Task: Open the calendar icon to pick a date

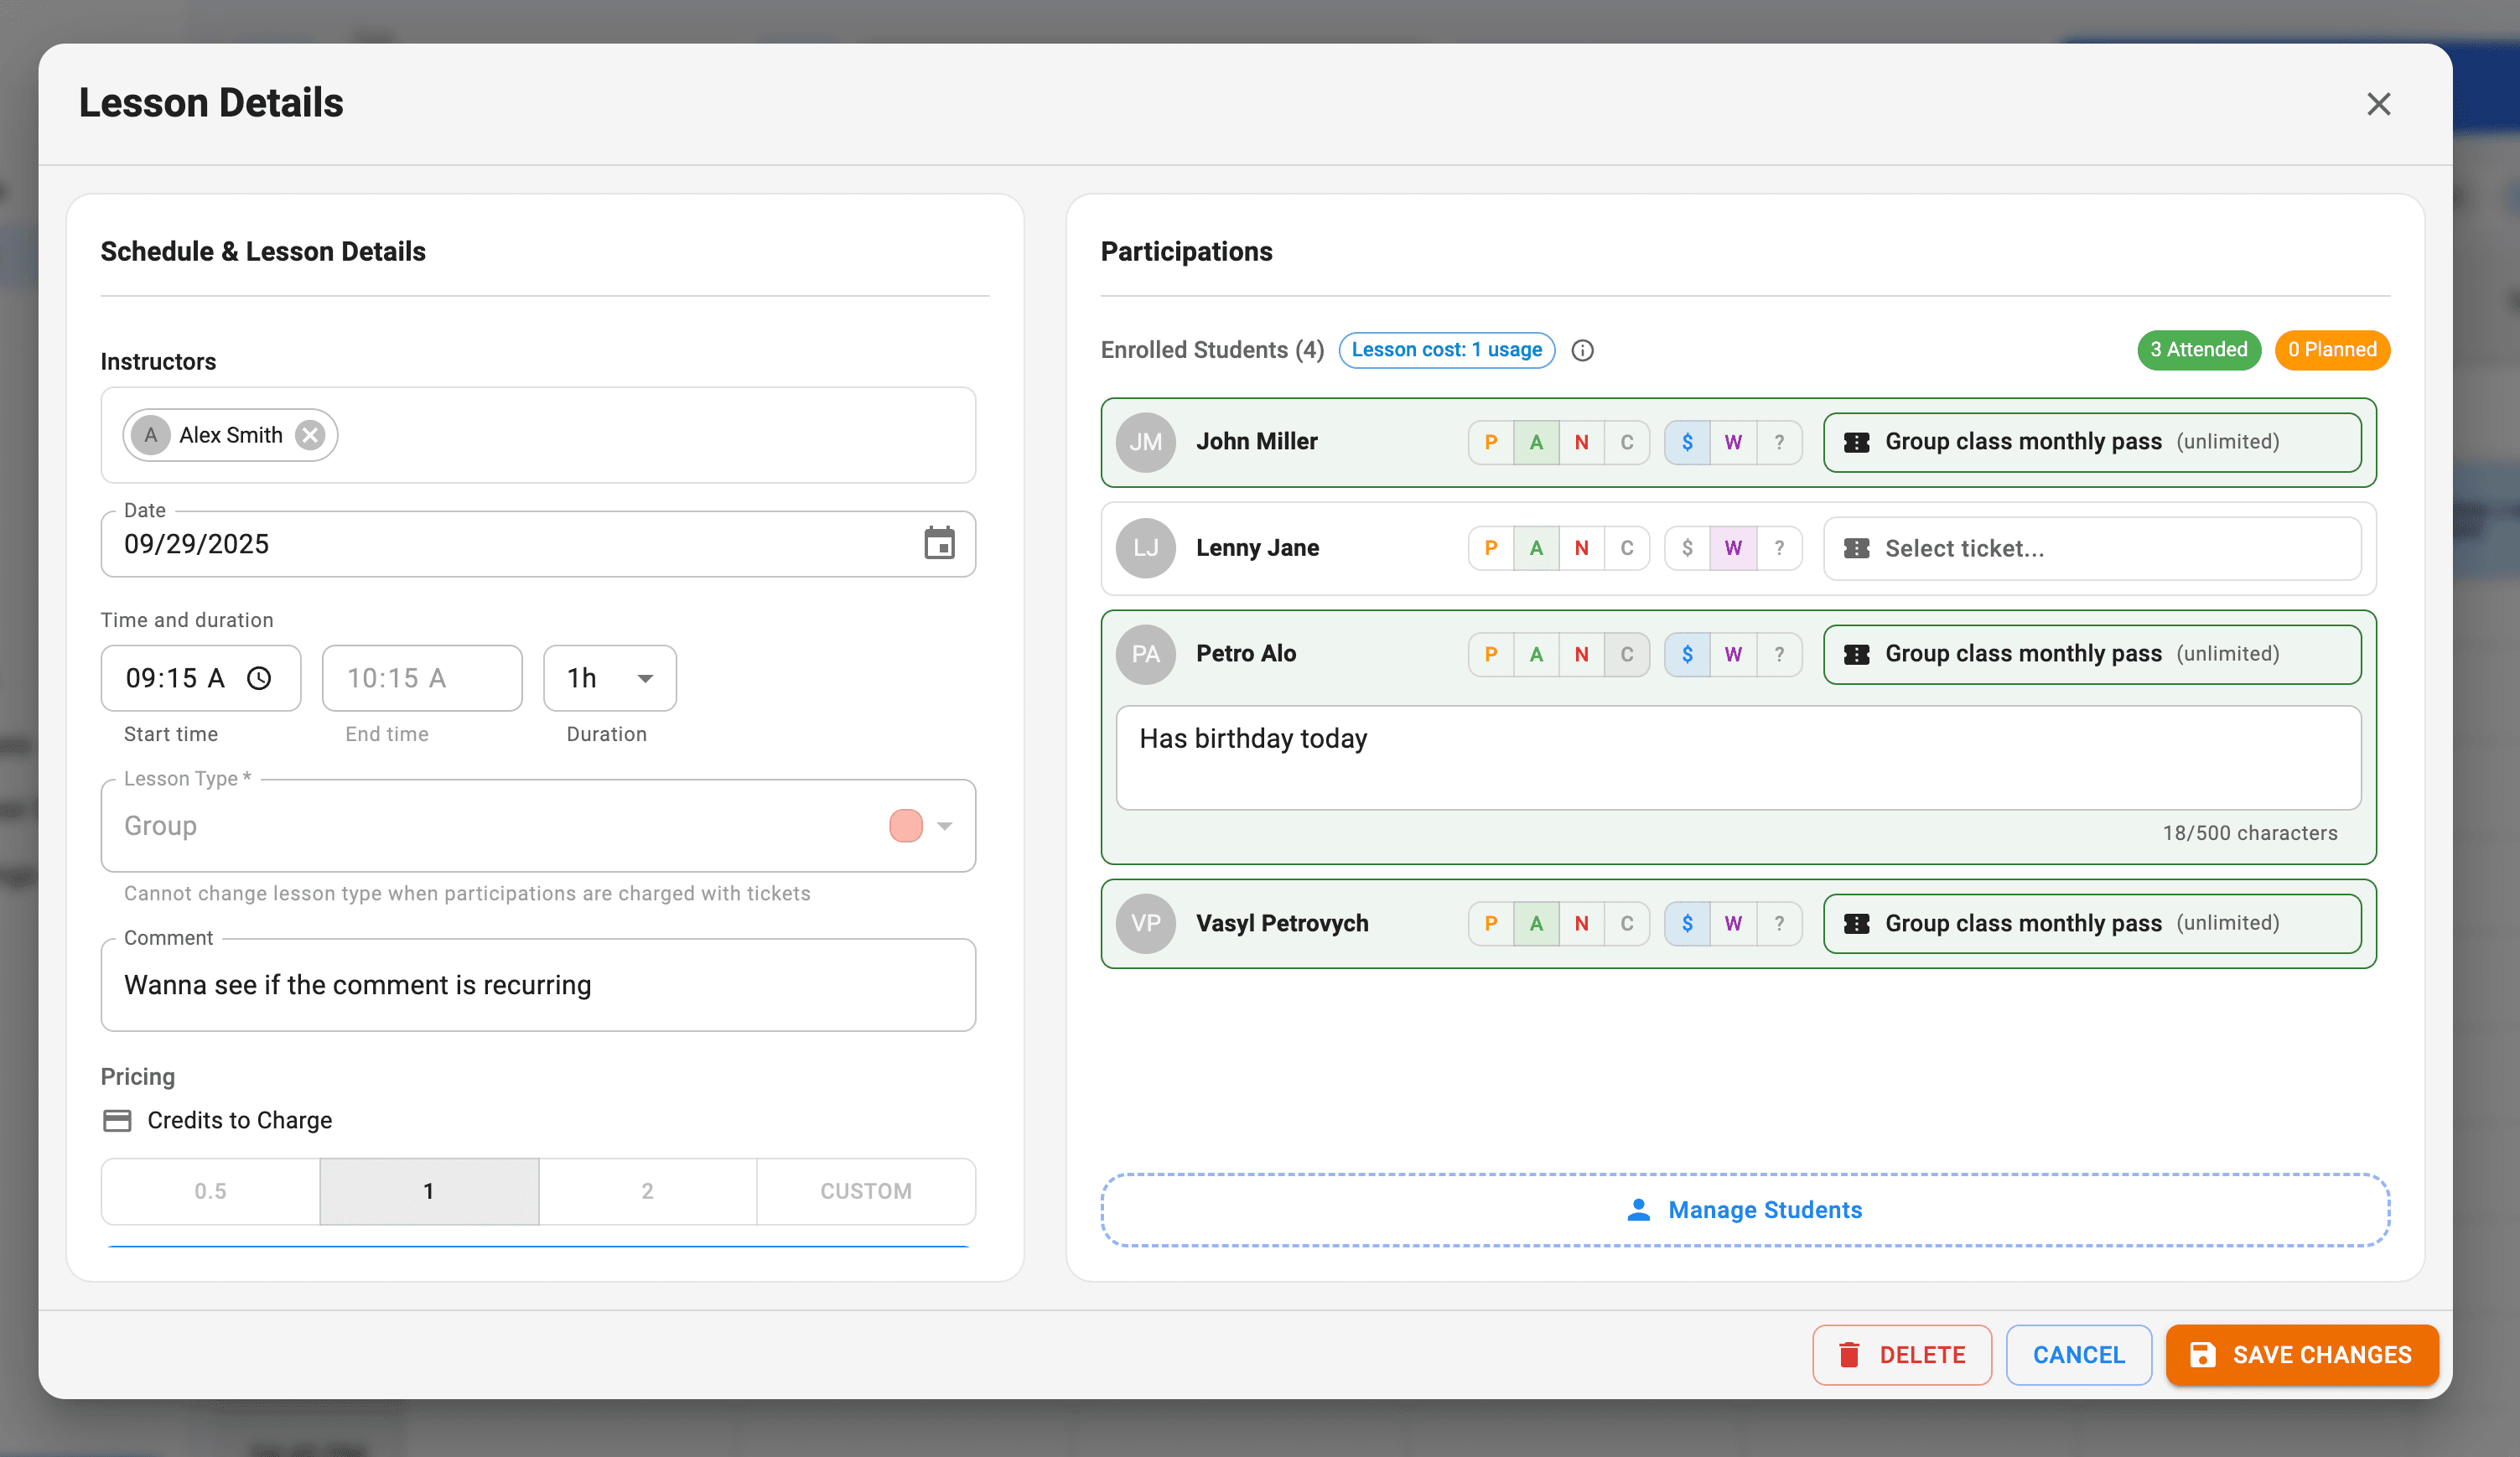Action: coord(938,543)
